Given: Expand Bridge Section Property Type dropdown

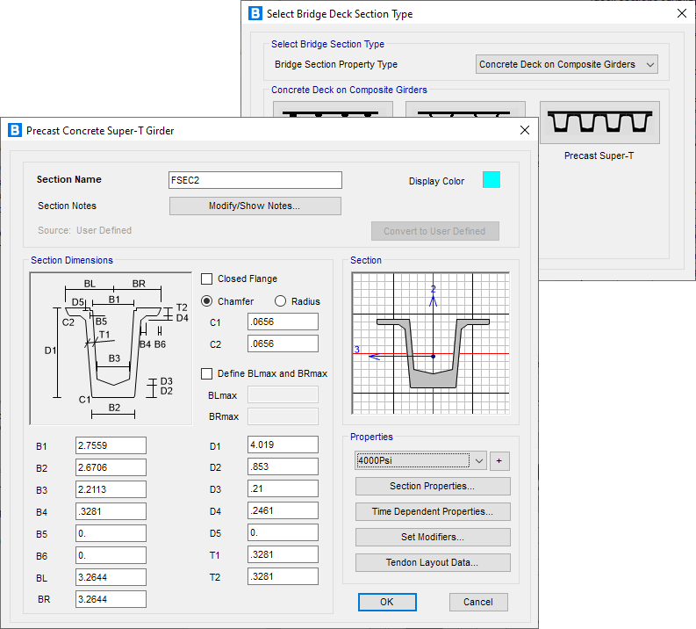Looking at the screenshot, I should point(567,64).
